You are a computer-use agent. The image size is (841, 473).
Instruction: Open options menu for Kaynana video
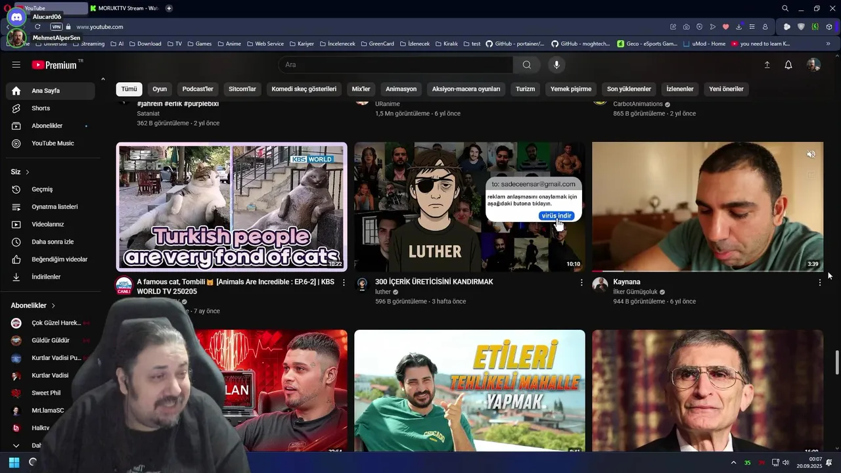click(x=819, y=282)
